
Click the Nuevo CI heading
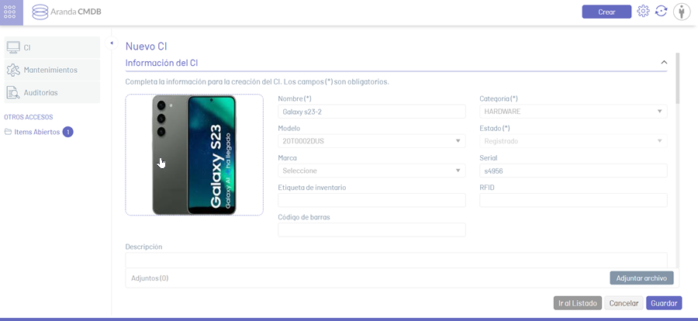146,47
